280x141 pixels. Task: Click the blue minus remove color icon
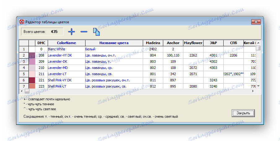coord(84,32)
